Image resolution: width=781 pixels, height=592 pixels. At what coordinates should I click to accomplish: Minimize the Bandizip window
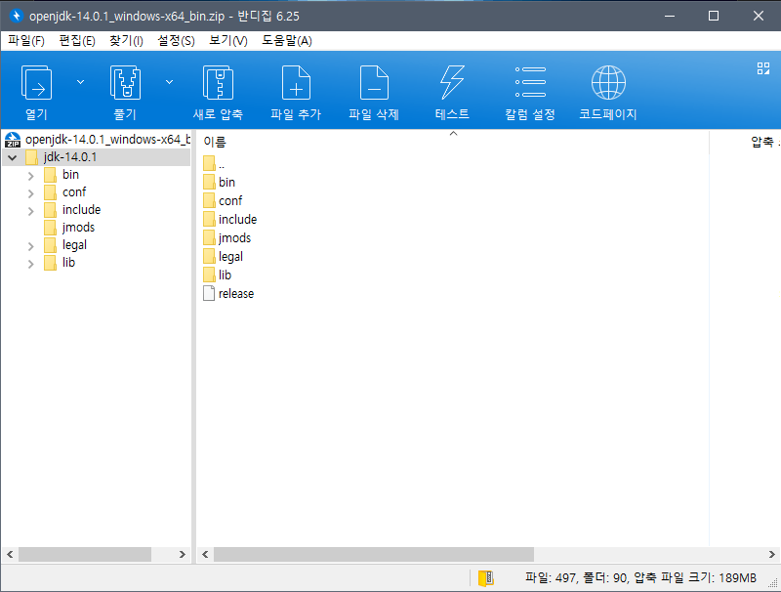(x=670, y=16)
